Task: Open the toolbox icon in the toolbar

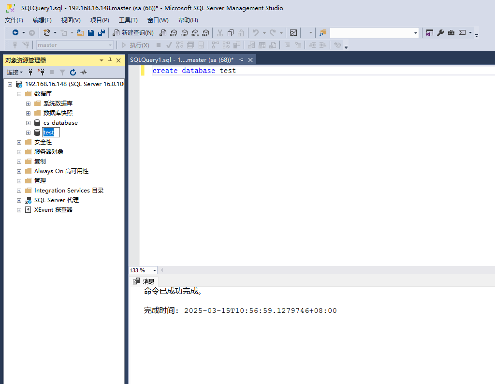Action: pos(451,33)
